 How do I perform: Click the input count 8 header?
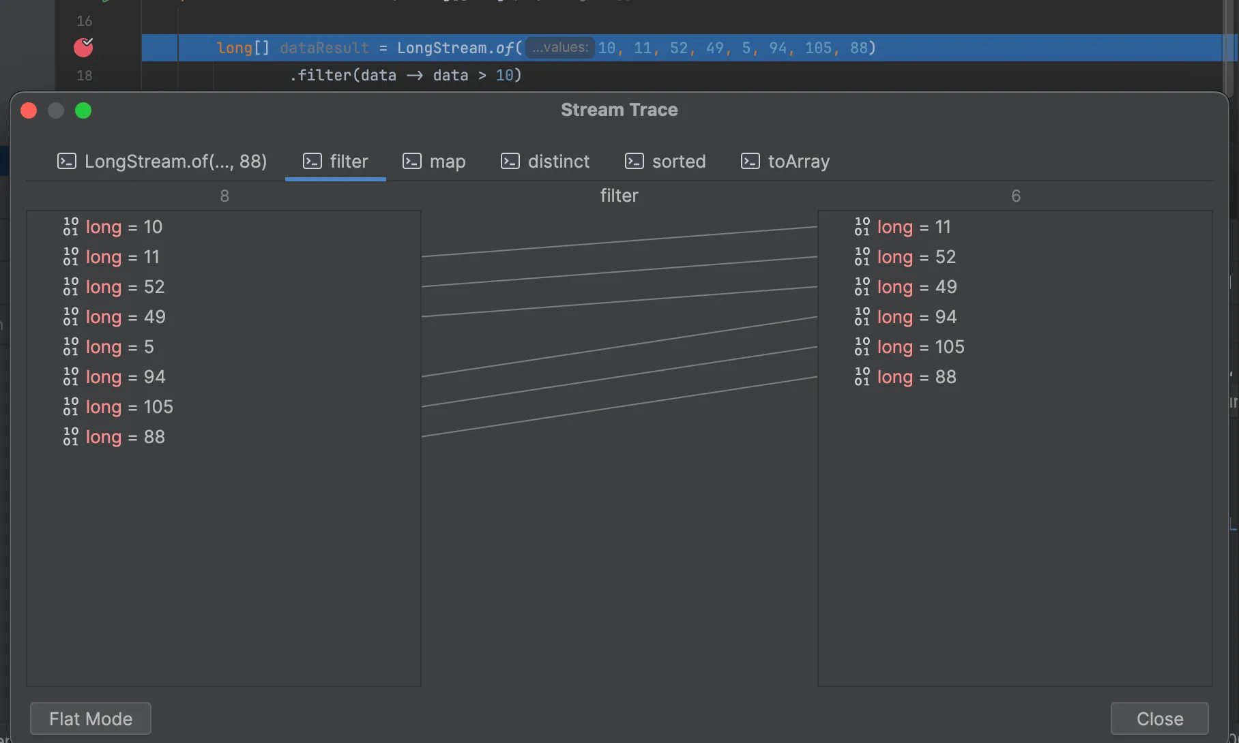[x=224, y=196]
